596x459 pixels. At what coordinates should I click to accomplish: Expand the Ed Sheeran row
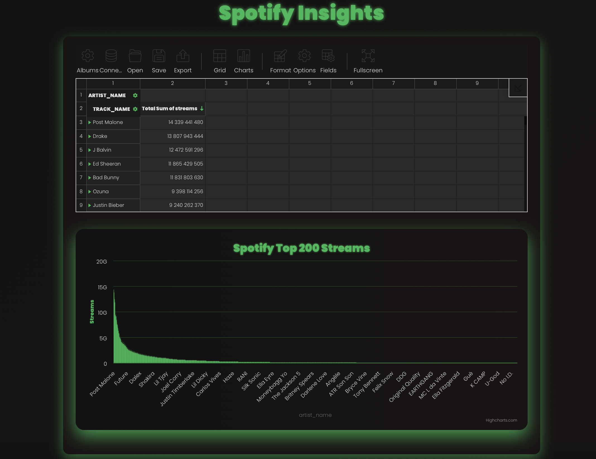coord(90,164)
